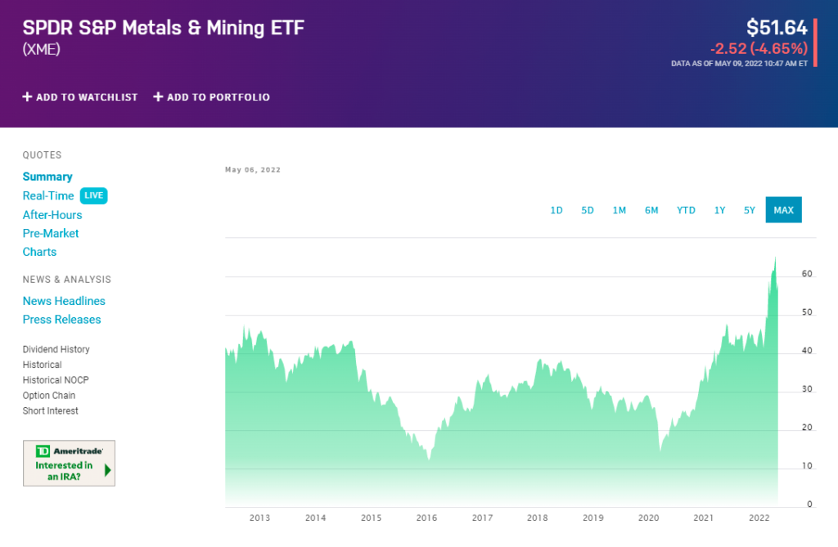Click the TD Ameritrade IRA advertisement
This screenshot has height=547, width=838.
[69, 463]
